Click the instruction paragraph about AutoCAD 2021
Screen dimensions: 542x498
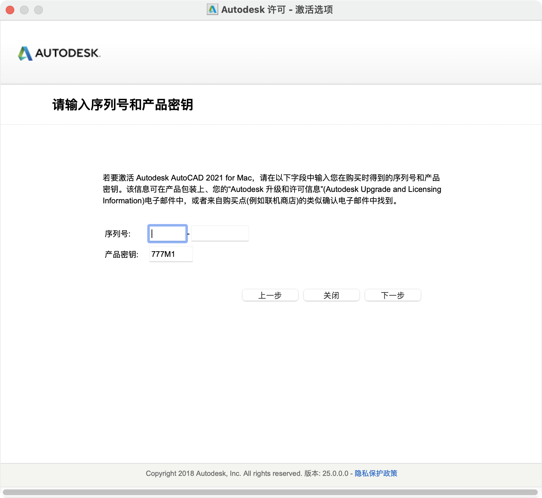[x=272, y=189]
